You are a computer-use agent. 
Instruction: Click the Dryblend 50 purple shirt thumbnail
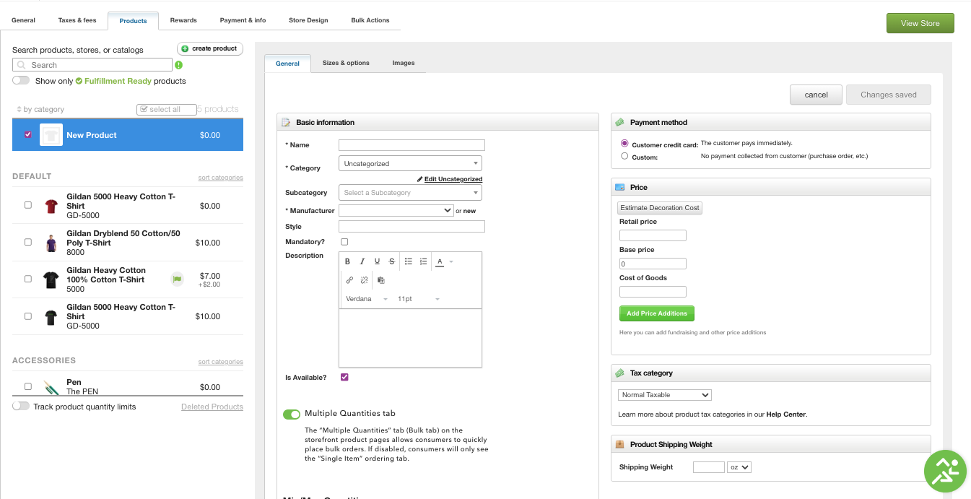coord(51,243)
